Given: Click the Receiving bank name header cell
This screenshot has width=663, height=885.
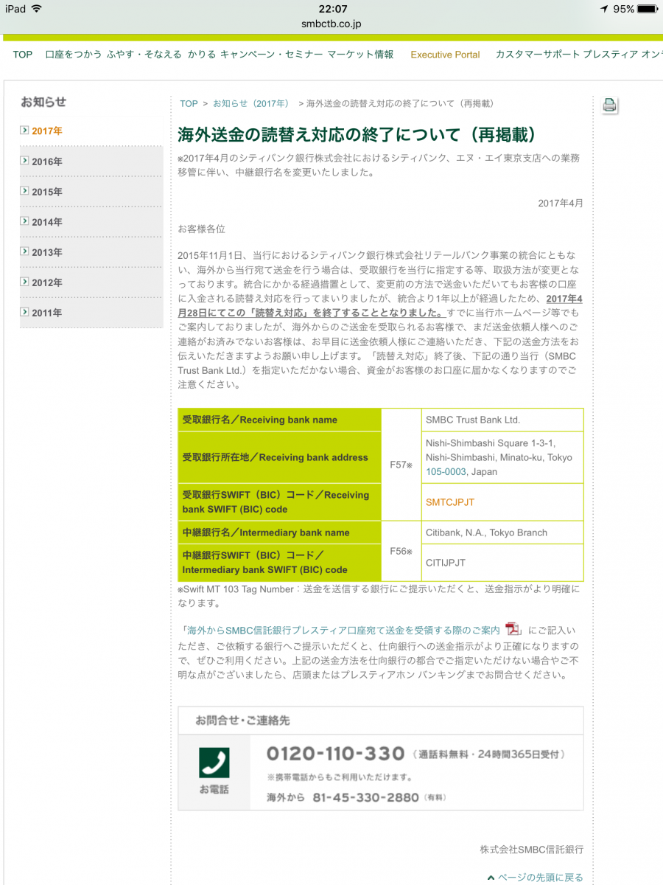Looking at the screenshot, I should (280, 420).
